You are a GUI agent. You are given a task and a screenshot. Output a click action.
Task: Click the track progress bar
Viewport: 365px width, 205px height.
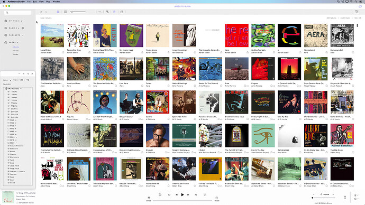(182, 201)
